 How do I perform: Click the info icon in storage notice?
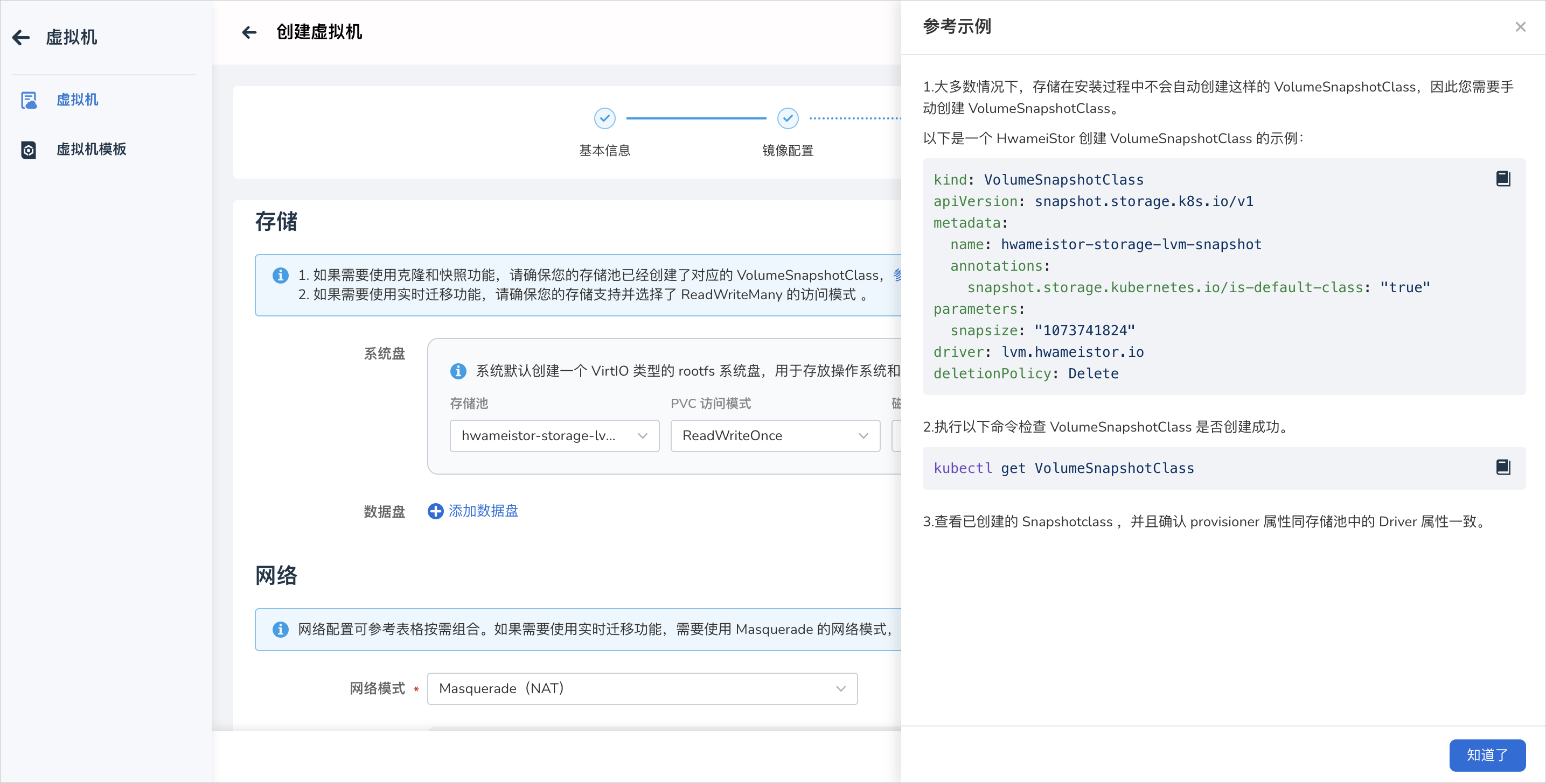[280, 275]
